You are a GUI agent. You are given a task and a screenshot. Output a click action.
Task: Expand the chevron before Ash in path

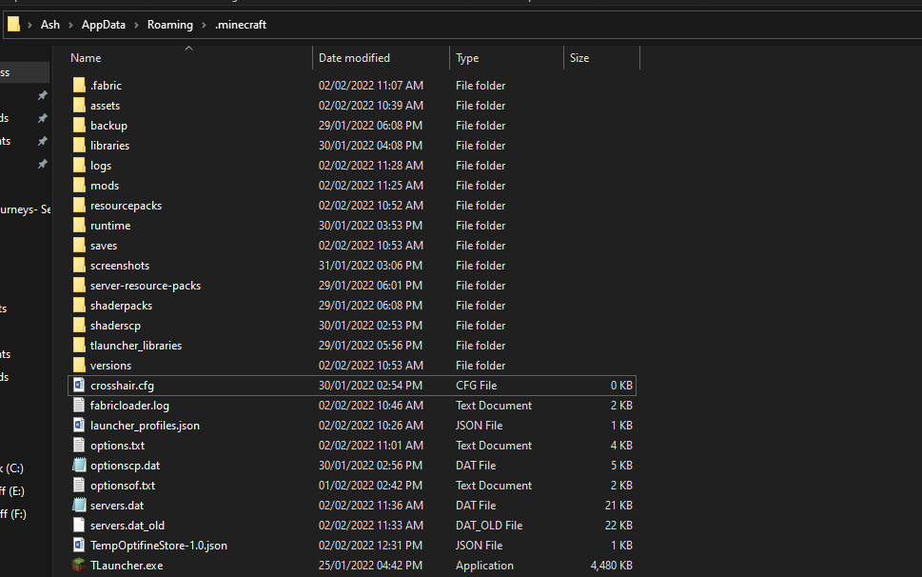pos(29,25)
